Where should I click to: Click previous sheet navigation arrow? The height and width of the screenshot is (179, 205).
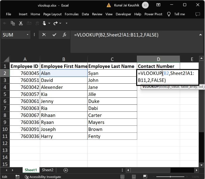(x=6, y=170)
